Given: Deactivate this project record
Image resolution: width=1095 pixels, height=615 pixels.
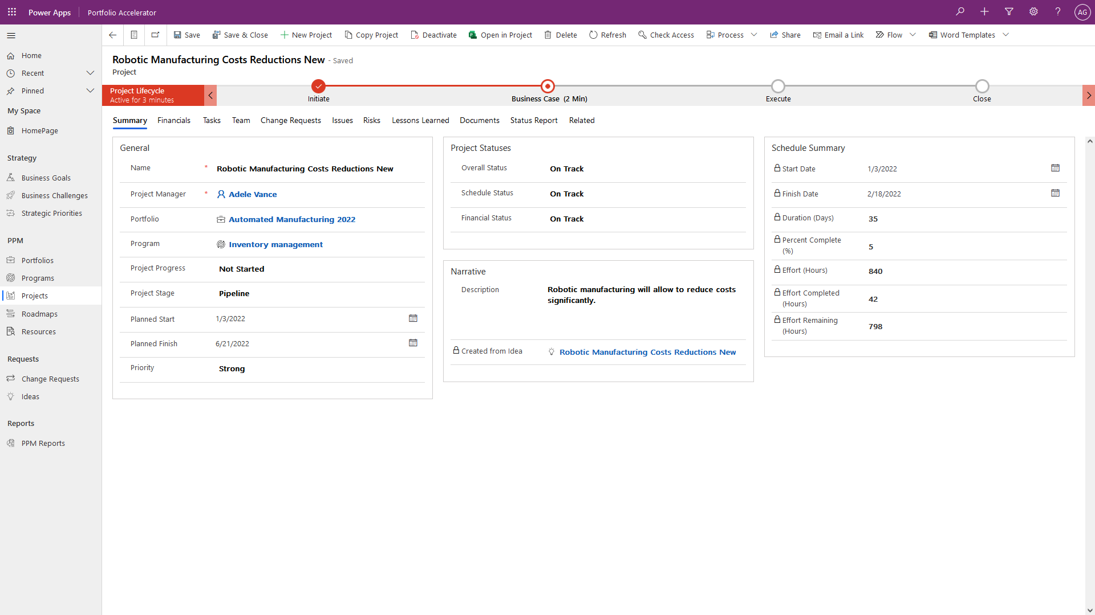Looking at the screenshot, I should [434, 35].
